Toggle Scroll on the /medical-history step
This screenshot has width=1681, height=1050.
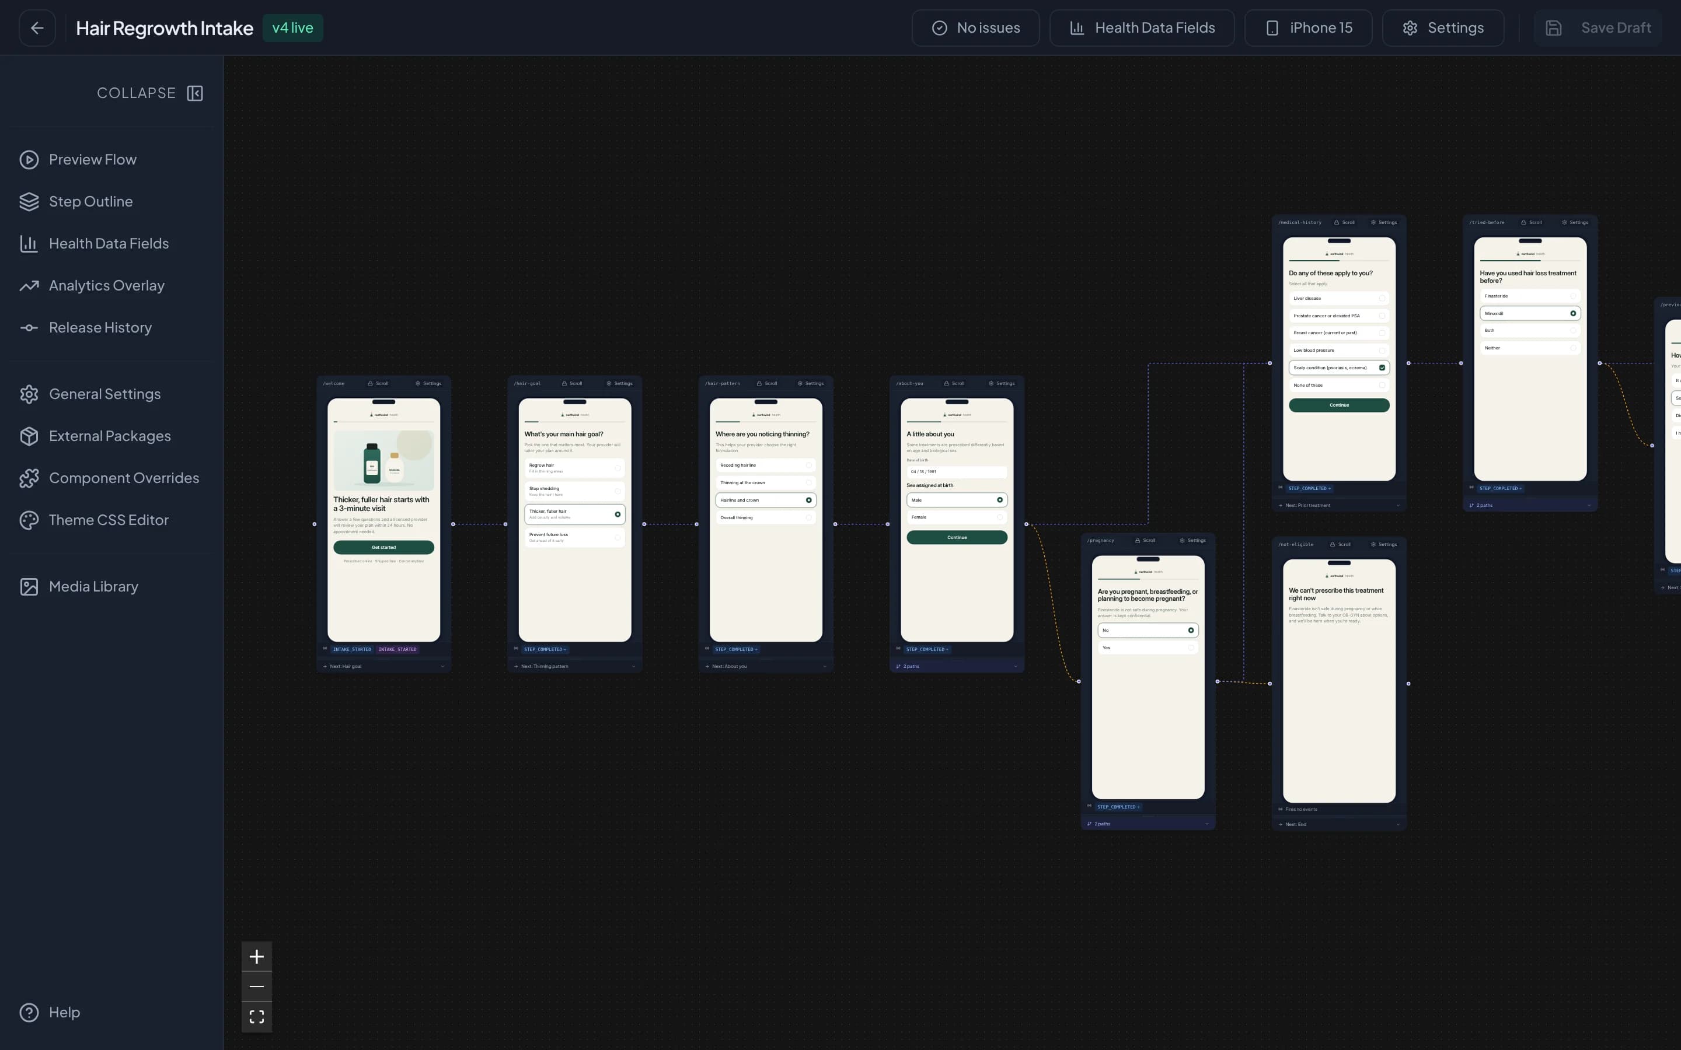(x=1344, y=222)
